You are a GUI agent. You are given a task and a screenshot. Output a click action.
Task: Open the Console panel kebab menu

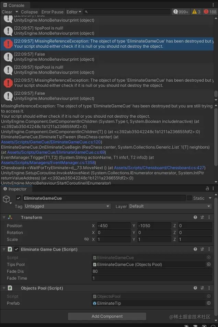click(x=213, y=5)
